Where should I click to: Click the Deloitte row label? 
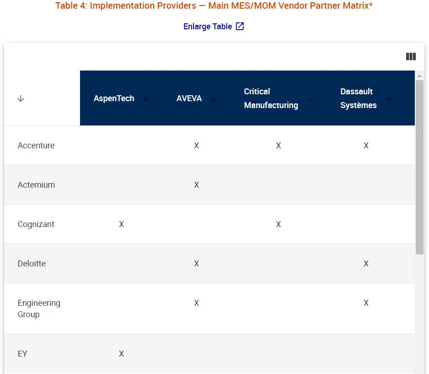click(x=32, y=264)
